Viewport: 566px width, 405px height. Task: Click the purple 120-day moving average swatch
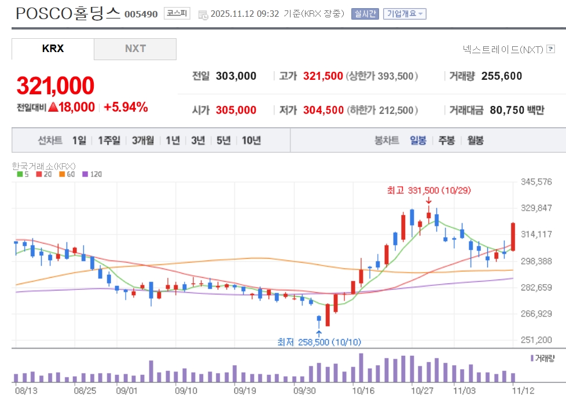coord(85,174)
